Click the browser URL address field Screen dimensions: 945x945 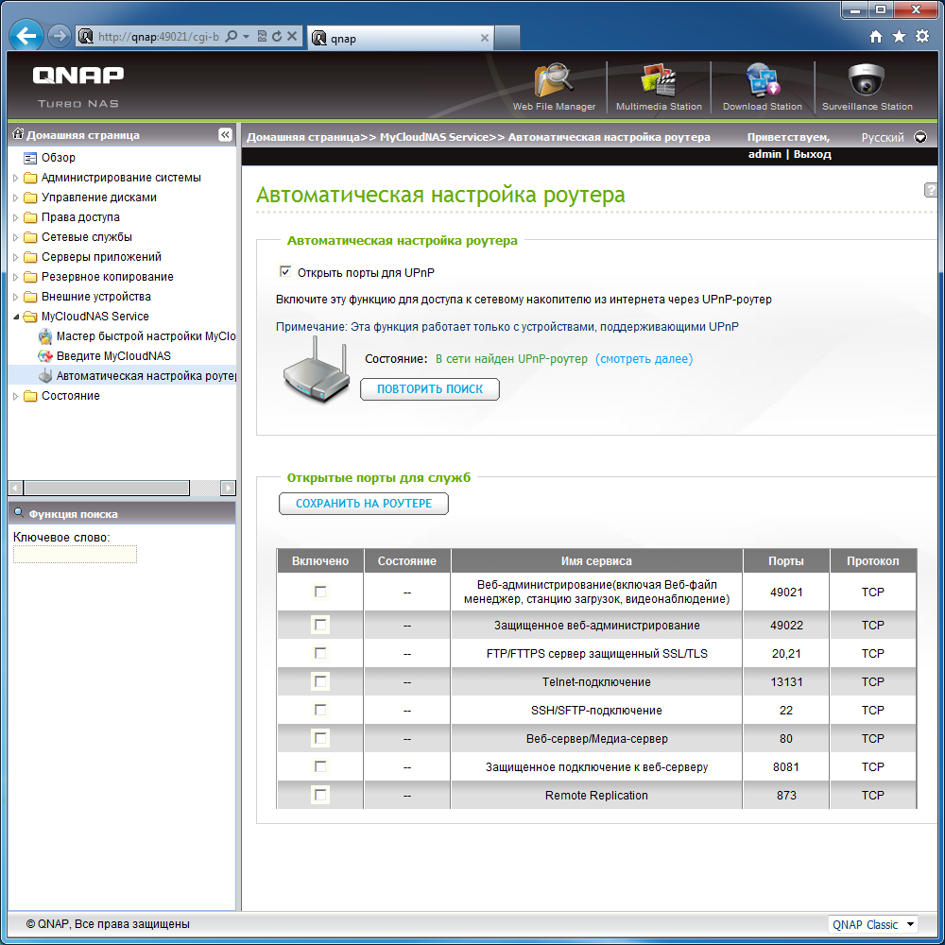pyautogui.click(x=158, y=37)
